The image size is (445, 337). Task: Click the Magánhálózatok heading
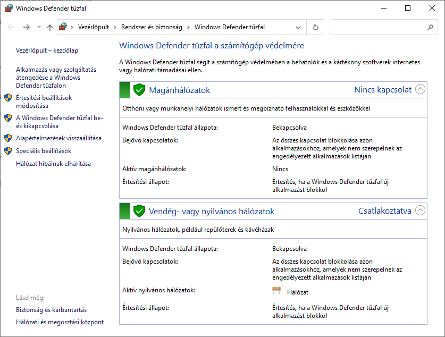[x=179, y=90]
